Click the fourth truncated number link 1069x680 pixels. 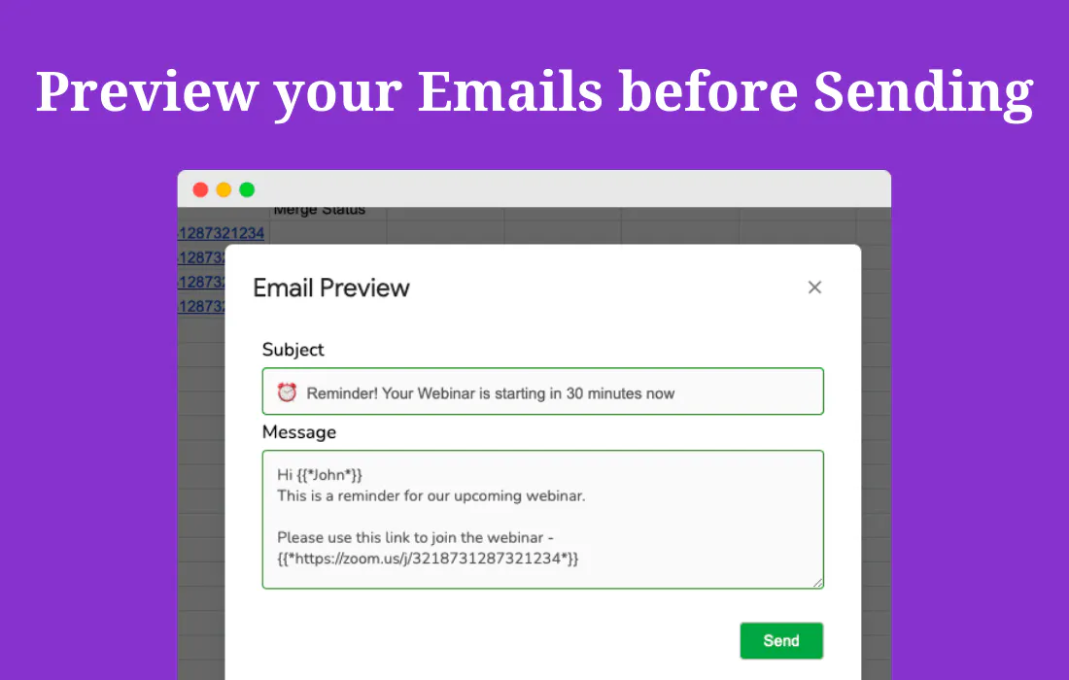201,307
